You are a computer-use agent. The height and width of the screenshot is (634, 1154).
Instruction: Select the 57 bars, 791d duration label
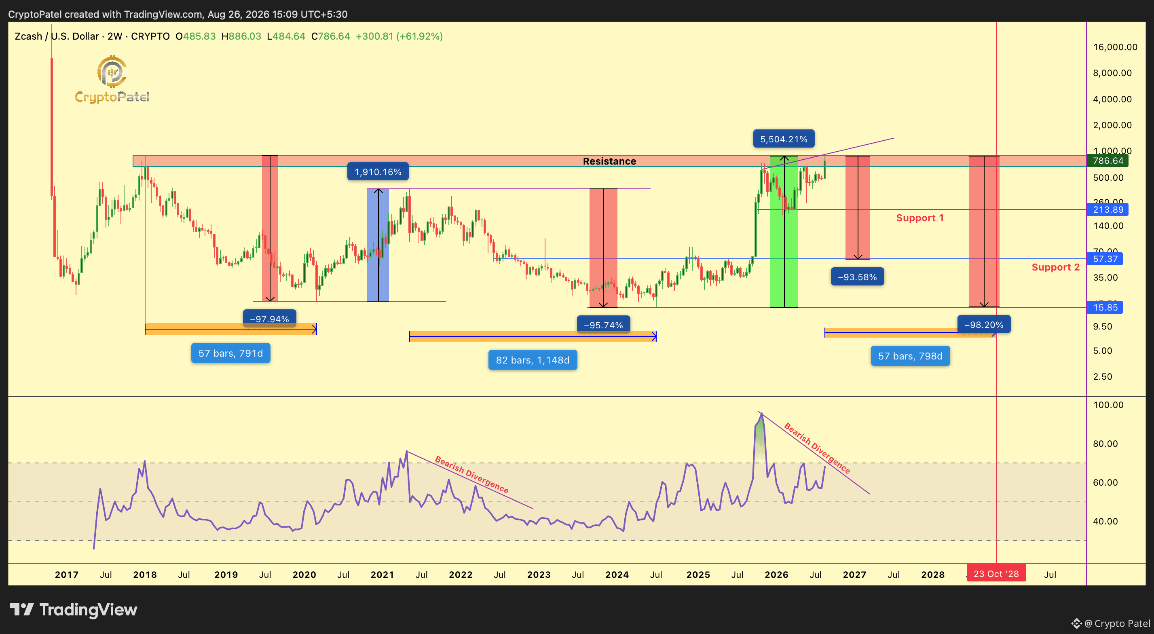tap(231, 353)
